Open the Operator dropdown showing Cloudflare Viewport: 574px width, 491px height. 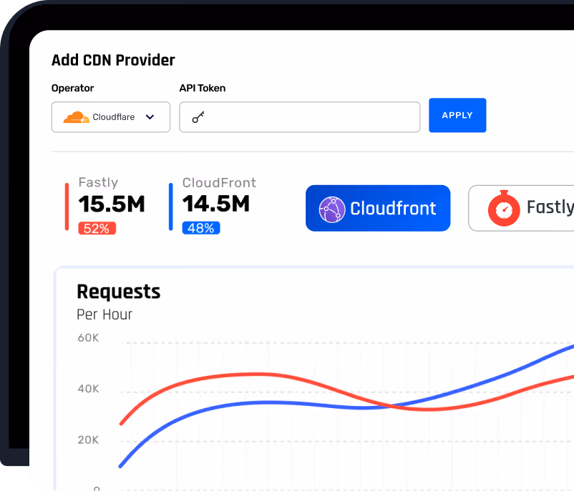110,117
